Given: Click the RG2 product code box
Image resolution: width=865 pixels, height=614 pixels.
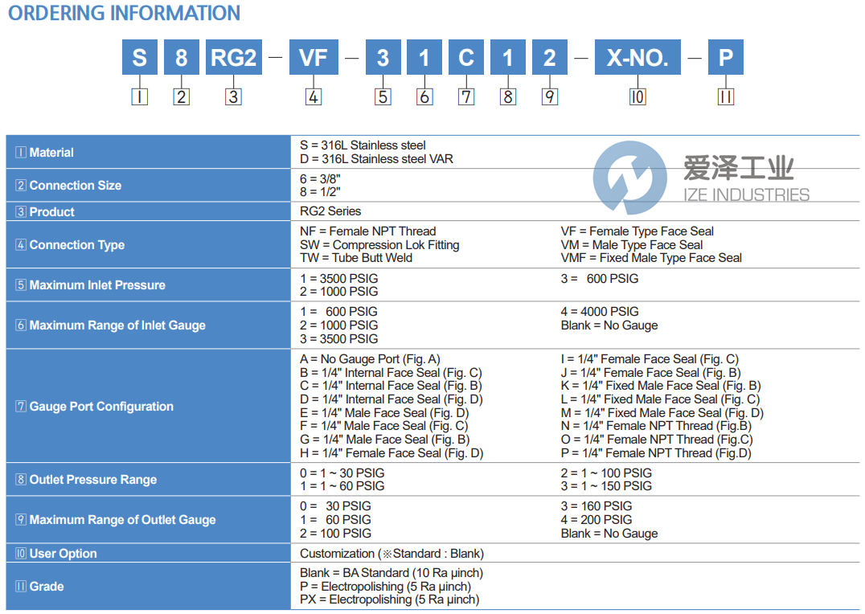Looking at the screenshot, I should point(233,56).
